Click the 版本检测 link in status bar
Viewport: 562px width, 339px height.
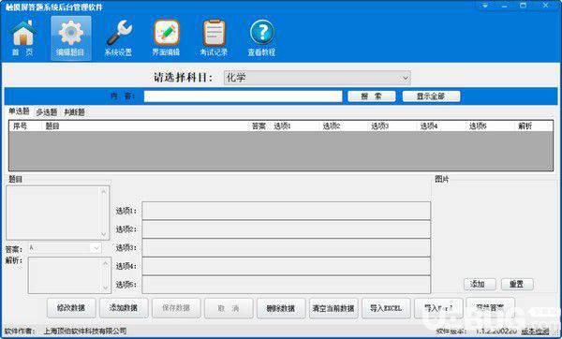point(535,332)
